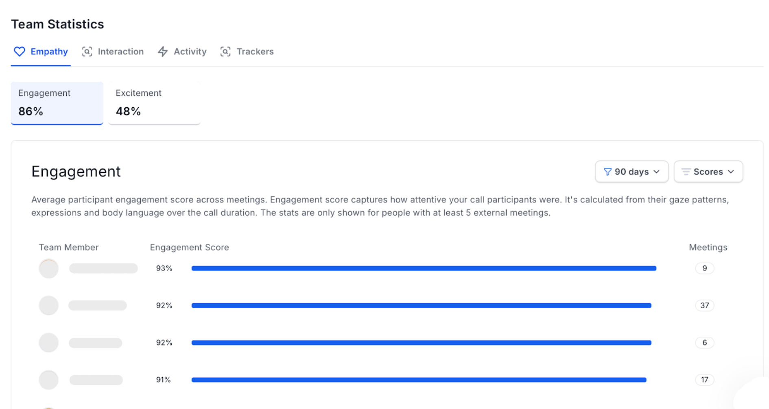This screenshot has height=409, width=769.
Task: Click the engagement bar in the 6 meetings row
Action: [x=422, y=343]
